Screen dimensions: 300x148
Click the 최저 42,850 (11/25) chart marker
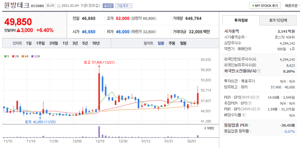[x=40, y=122]
